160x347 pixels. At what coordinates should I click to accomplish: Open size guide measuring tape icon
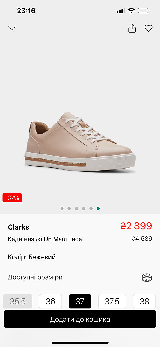[147, 278]
